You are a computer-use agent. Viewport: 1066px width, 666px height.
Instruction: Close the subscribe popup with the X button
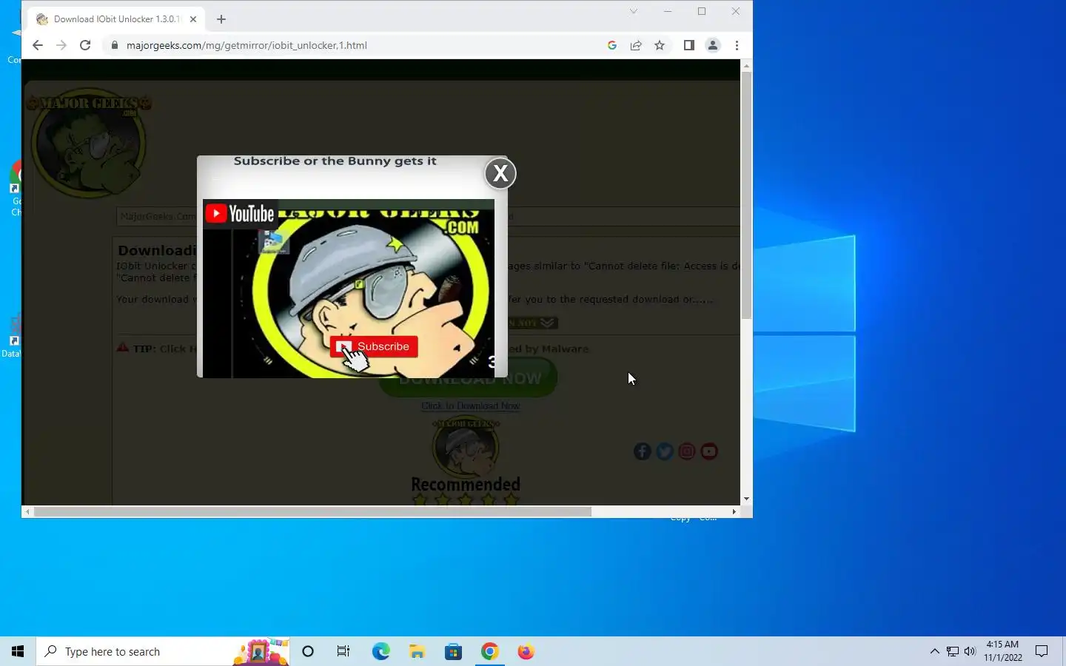(500, 173)
